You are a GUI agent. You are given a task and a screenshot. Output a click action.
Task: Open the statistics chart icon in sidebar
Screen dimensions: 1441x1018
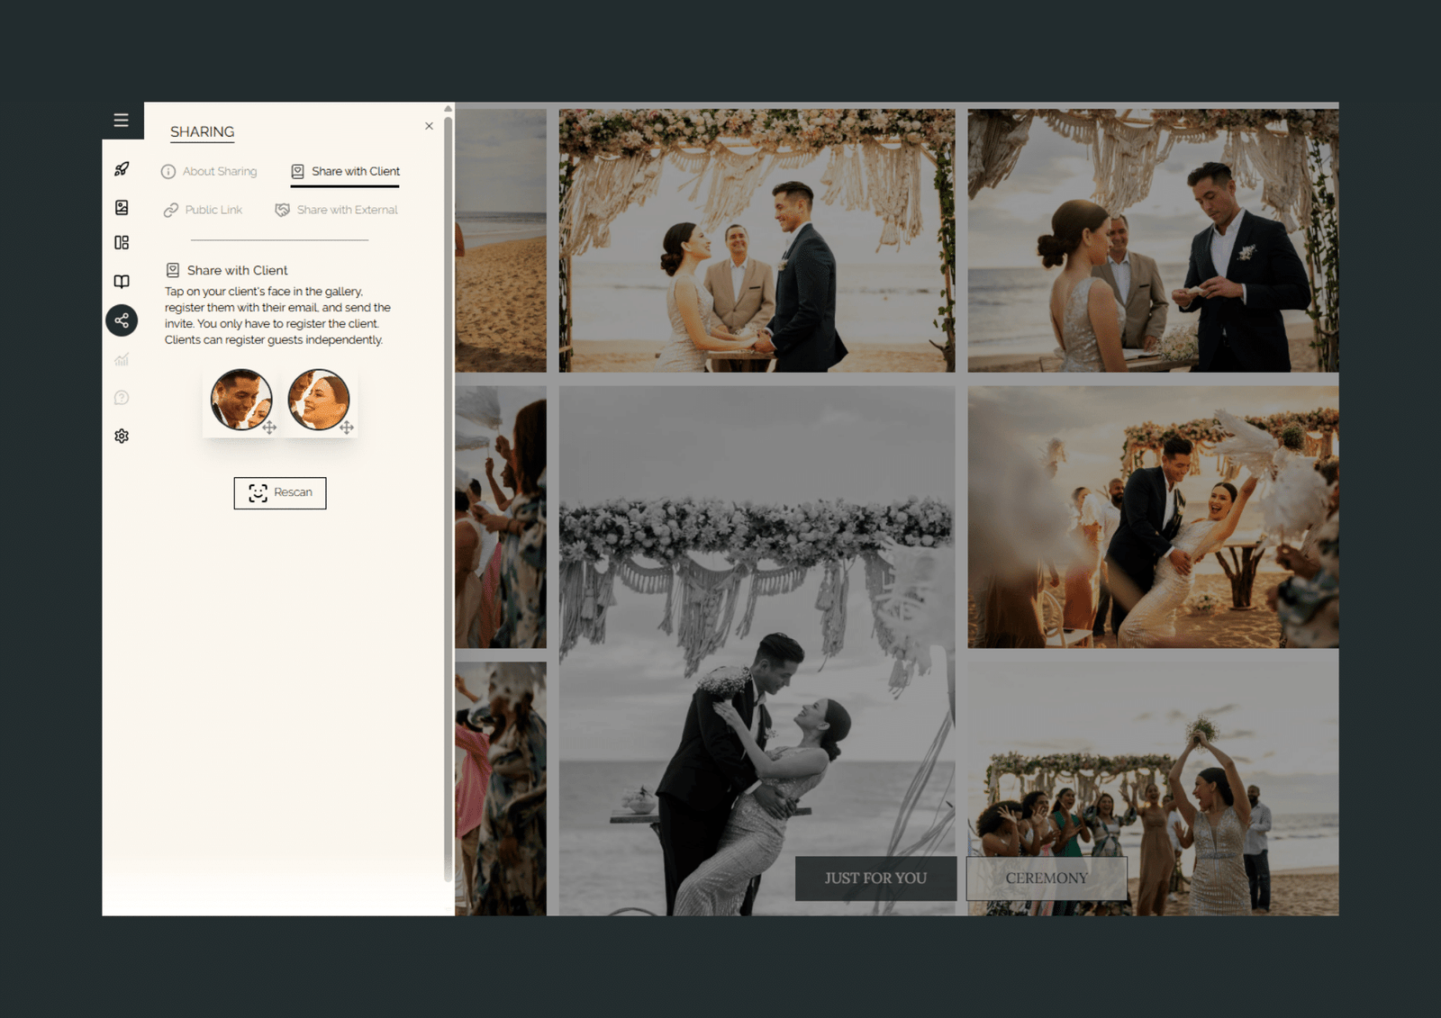tap(122, 360)
